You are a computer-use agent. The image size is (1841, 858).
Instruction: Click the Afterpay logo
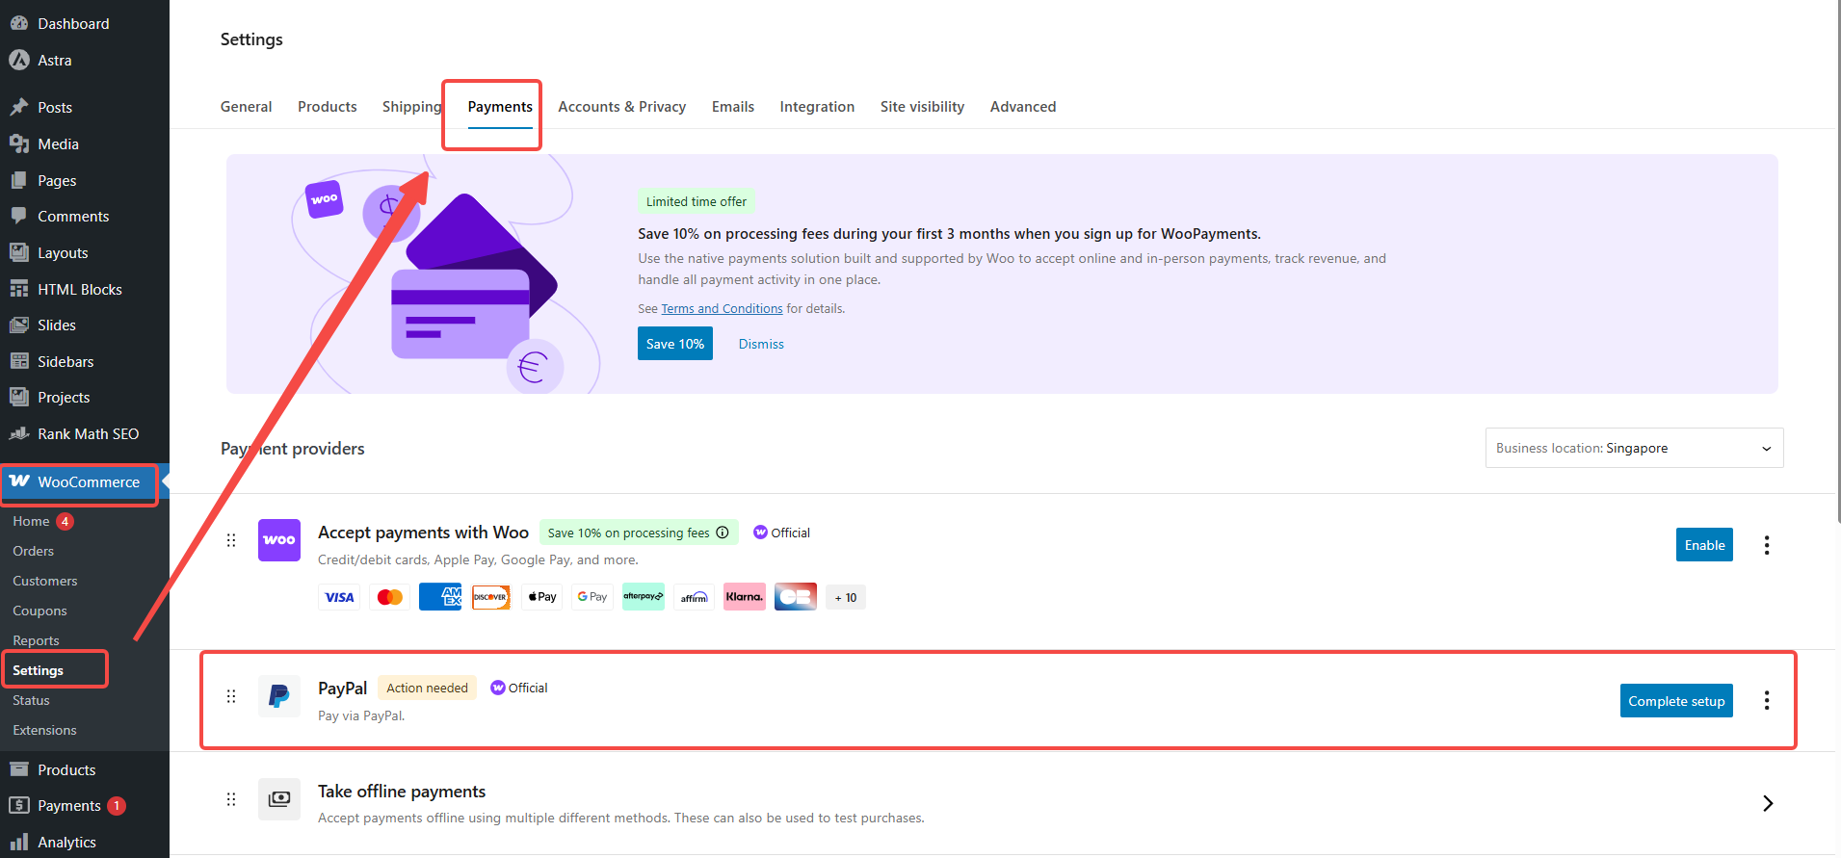point(644,597)
